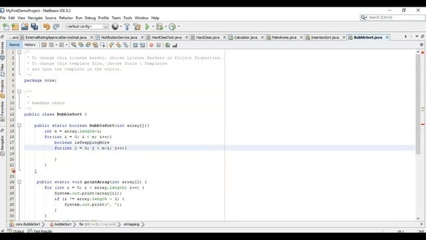The height and width of the screenshot is (240, 426).
Task: Click the Undo arrow icon
Action: click(x=47, y=27)
